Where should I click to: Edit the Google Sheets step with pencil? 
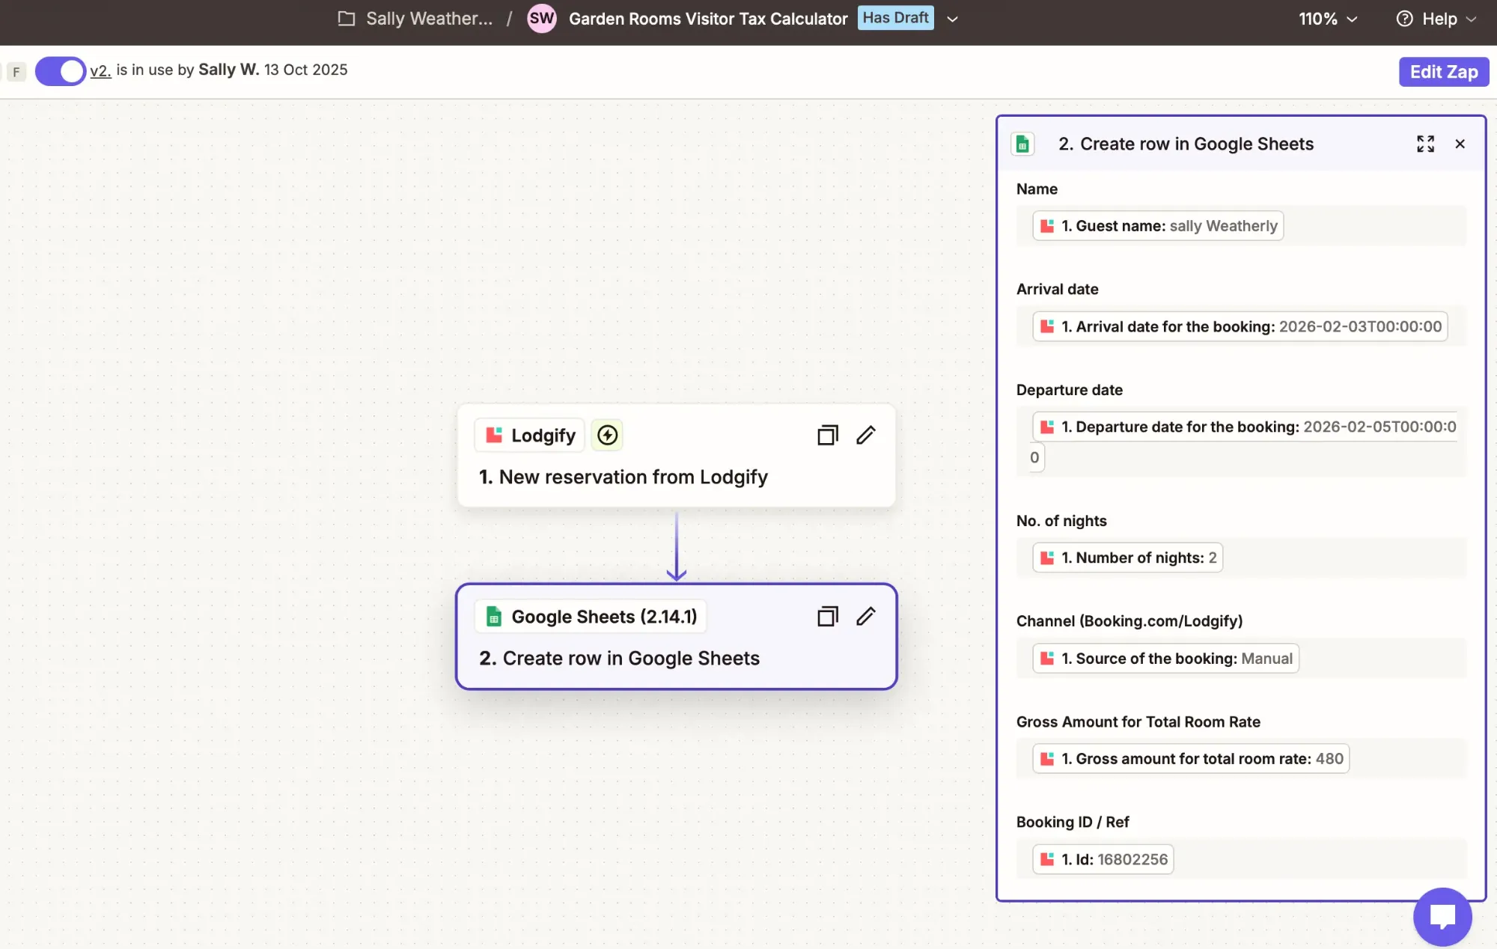click(866, 617)
